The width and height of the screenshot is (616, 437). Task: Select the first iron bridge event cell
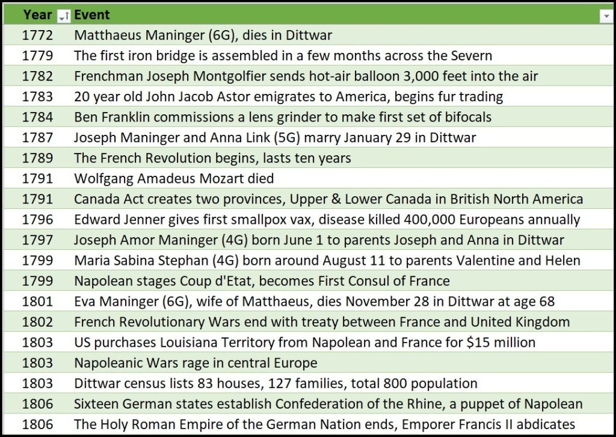click(x=283, y=56)
